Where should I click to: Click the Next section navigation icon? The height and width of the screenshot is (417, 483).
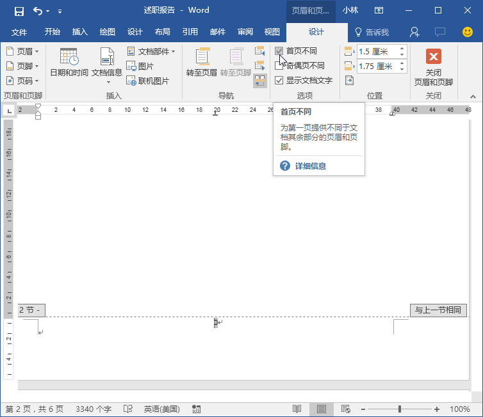259,65
